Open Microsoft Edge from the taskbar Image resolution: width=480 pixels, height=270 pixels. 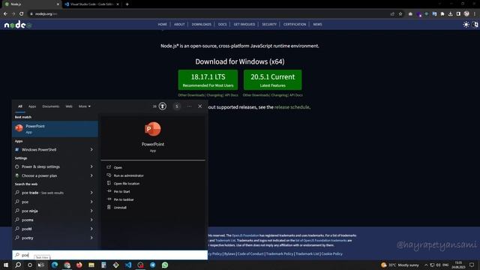tap(55, 265)
